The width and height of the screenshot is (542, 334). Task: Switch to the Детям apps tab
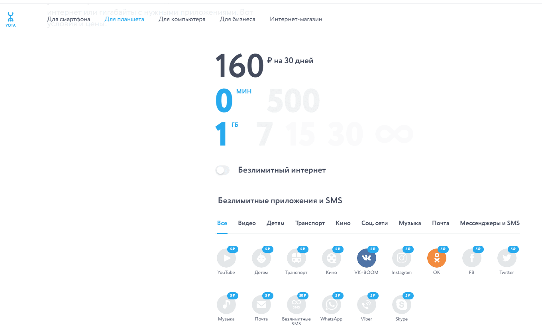click(x=275, y=223)
